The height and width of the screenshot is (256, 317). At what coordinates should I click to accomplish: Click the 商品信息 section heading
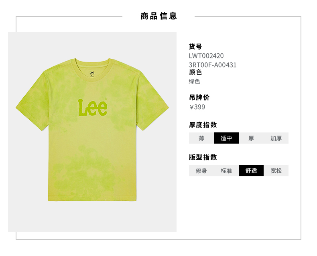[159, 16]
